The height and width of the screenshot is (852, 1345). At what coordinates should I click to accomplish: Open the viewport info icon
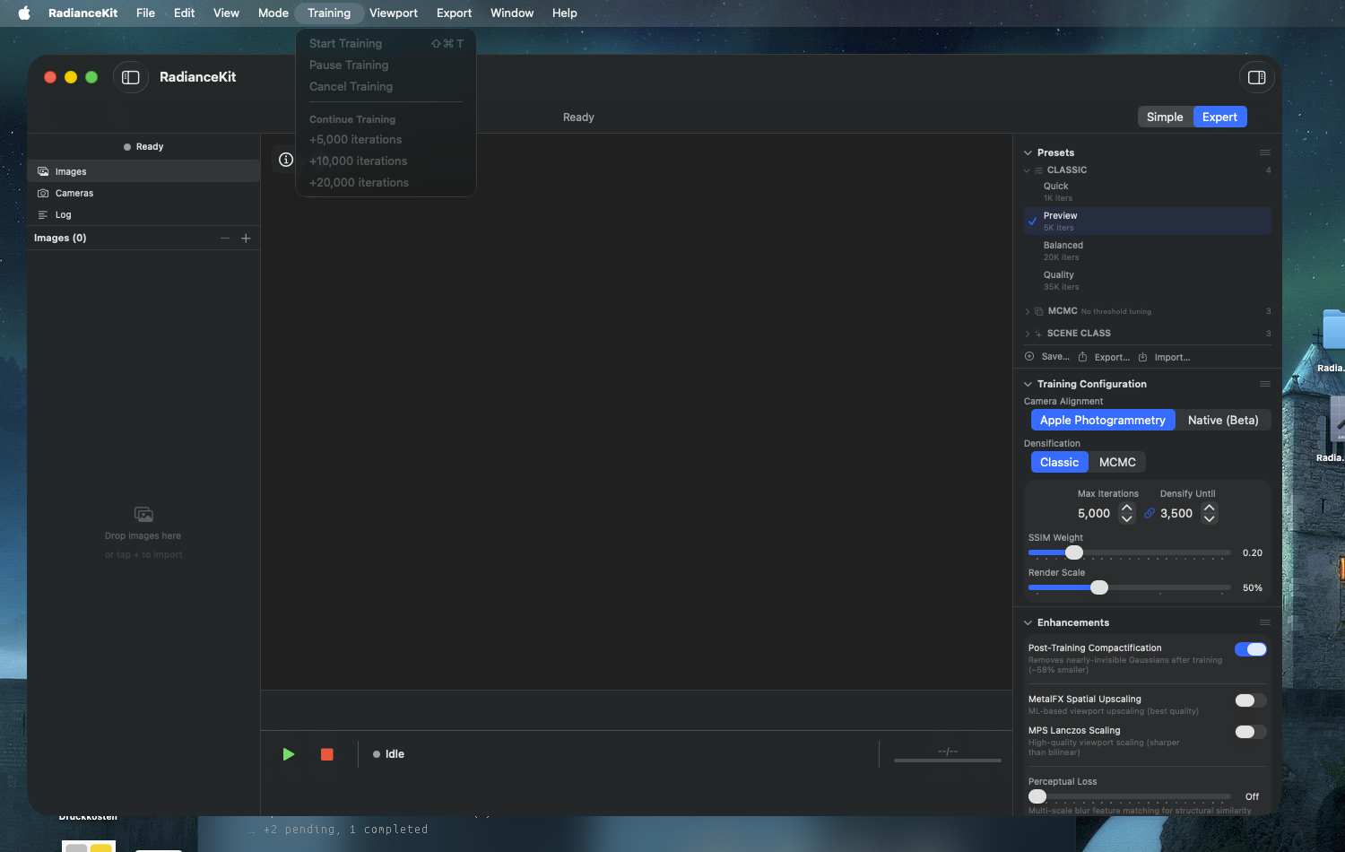coord(286,160)
